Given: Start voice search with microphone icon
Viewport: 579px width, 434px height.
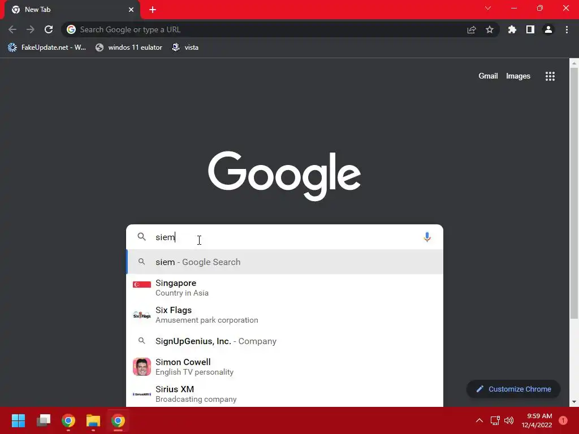Looking at the screenshot, I should coord(427,237).
